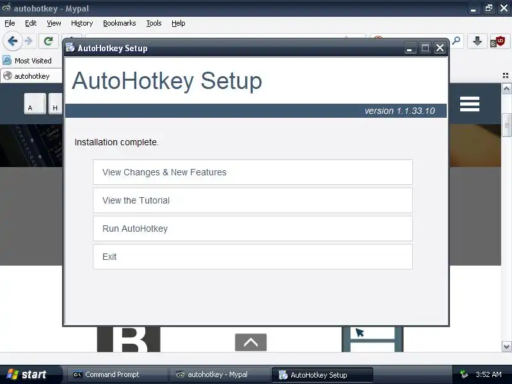Reload the page in Mypal
Image resolution: width=512 pixels, height=384 pixels.
click(49, 41)
